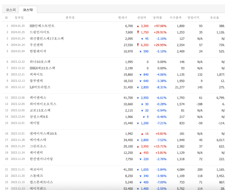Open the 삼성스팩9호 stock link
This screenshot has width=225, height=190.
(x=39, y=117)
